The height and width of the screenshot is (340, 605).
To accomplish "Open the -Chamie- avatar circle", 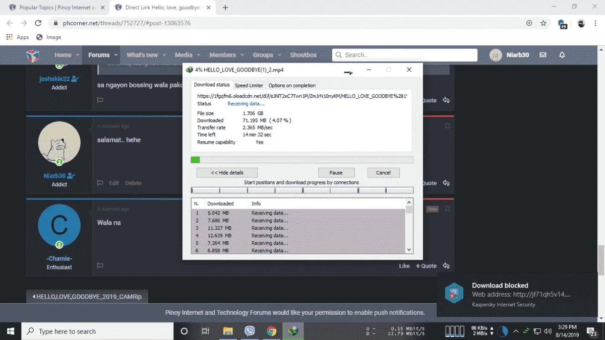I will pyautogui.click(x=59, y=226).
